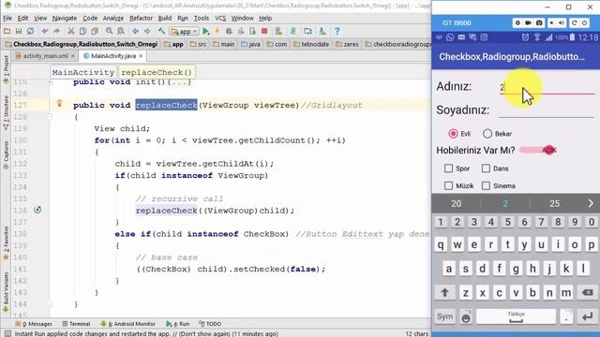Take emulator screenshot with camera icon
This screenshot has width=600, height=337.
pos(539,22)
